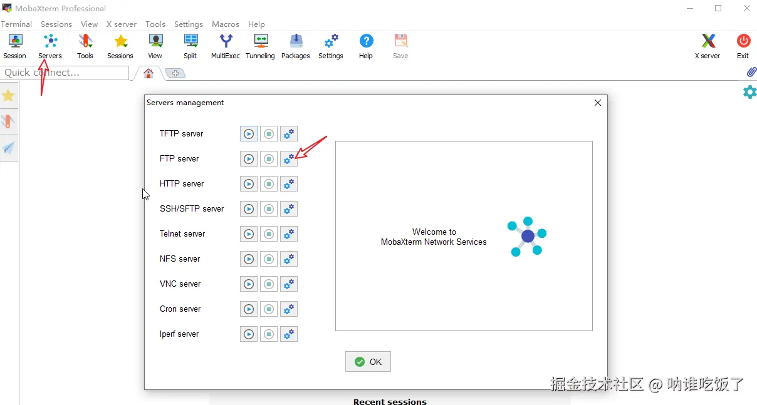Open the sidebar paper plane tab

[8, 148]
